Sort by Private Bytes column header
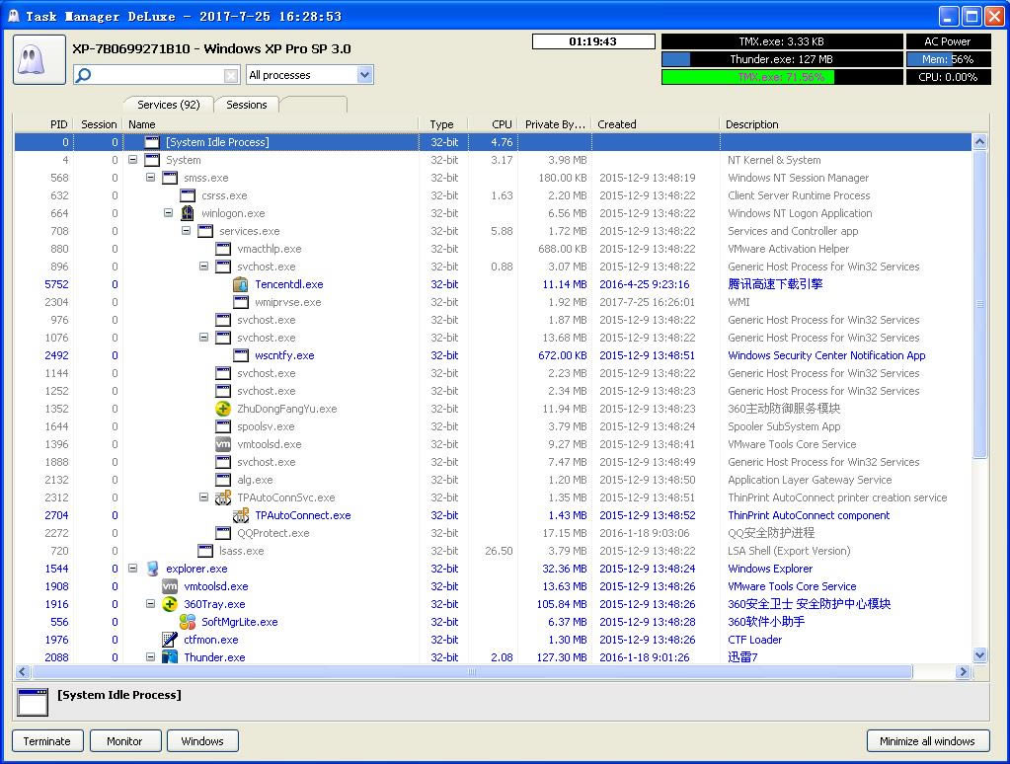This screenshot has height=764, width=1010. point(555,124)
